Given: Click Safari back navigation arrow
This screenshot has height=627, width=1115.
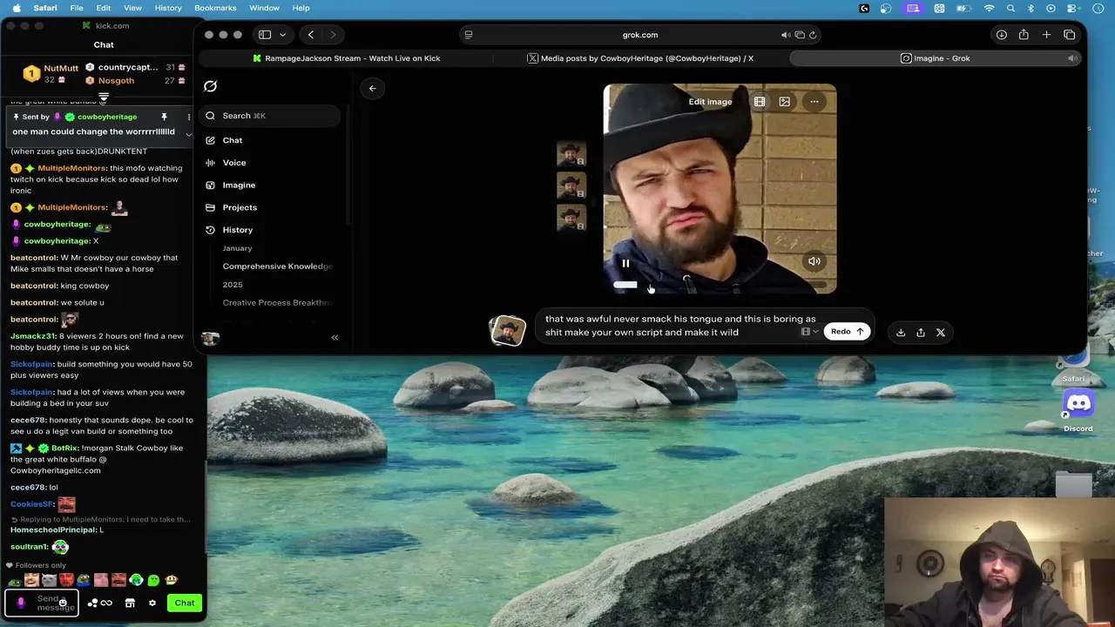Looking at the screenshot, I should click(311, 35).
